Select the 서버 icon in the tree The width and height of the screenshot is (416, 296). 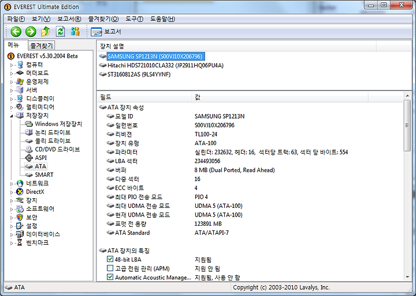coord(20,90)
